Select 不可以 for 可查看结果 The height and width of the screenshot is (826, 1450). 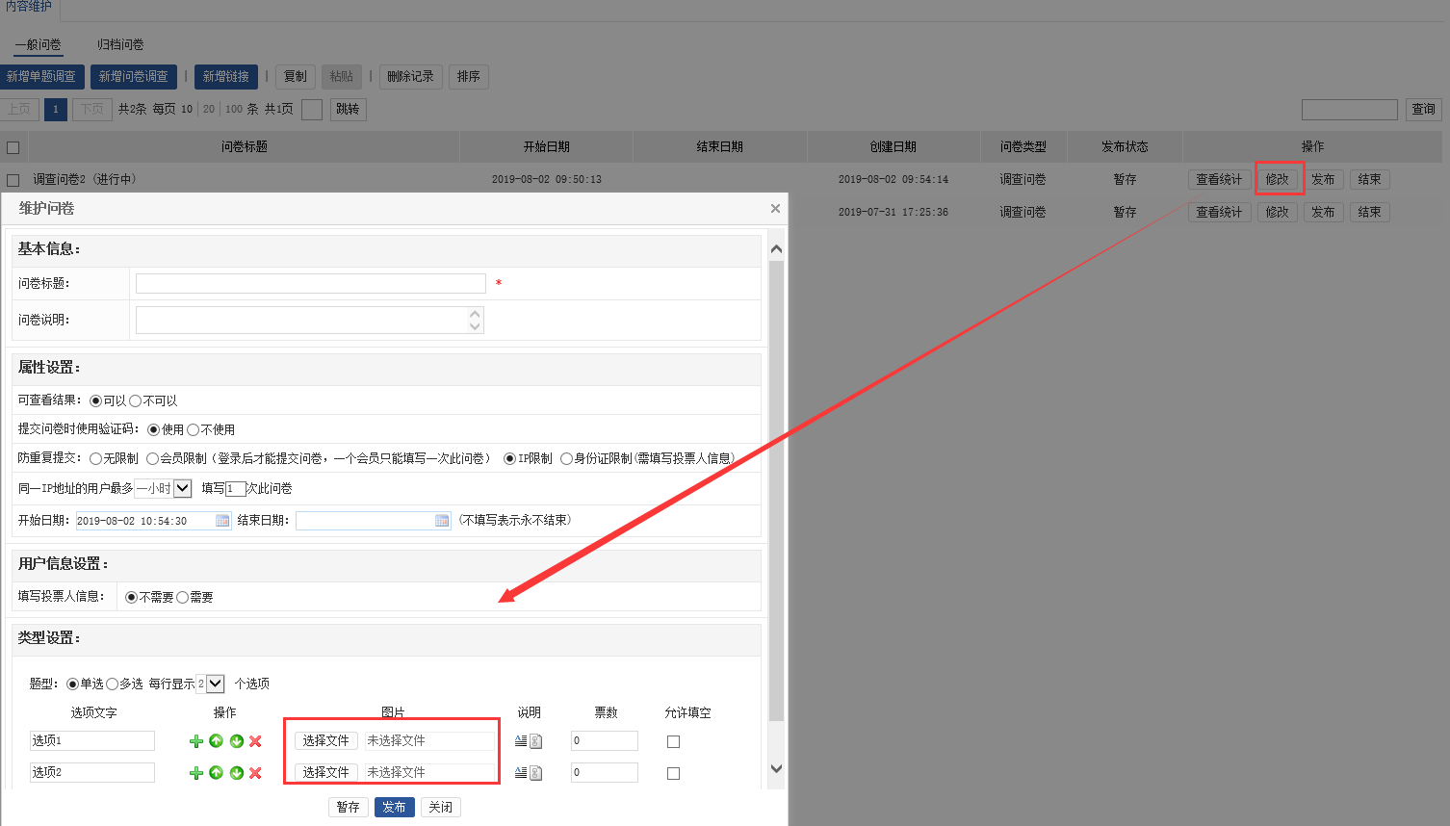(135, 400)
